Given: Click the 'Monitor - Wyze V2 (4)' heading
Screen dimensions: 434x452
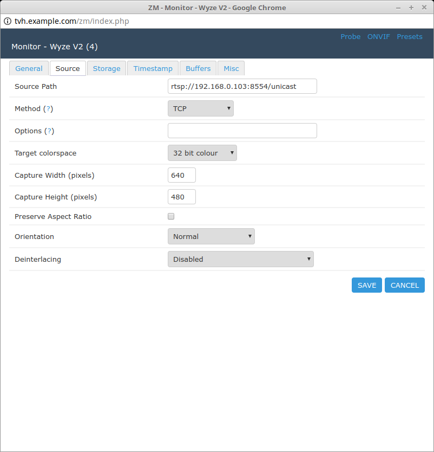Looking at the screenshot, I should 55,47.
